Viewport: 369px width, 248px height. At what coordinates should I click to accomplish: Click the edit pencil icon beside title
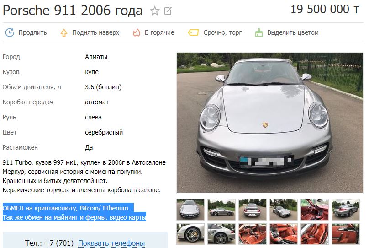(x=168, y=11)
